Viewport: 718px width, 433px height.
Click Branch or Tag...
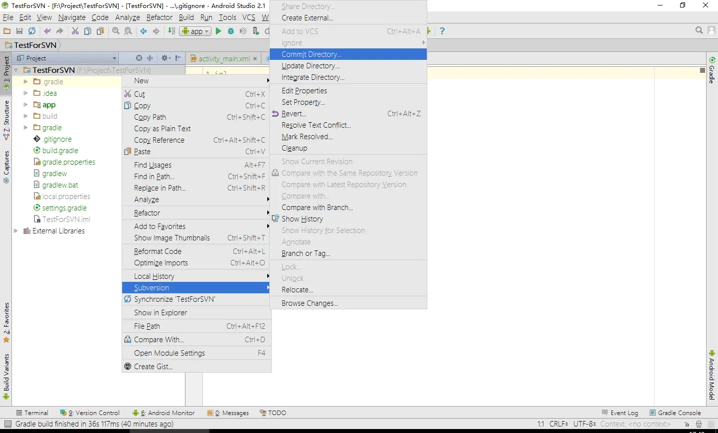pyautogui.click(x=348, y=253)
